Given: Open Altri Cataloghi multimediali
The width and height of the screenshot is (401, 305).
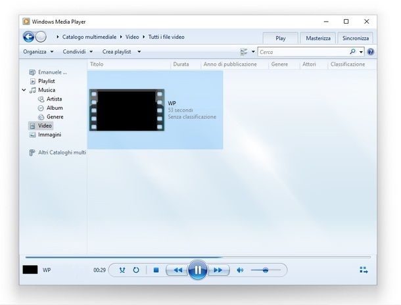Looking at the screenshot, I should [62, 152].
